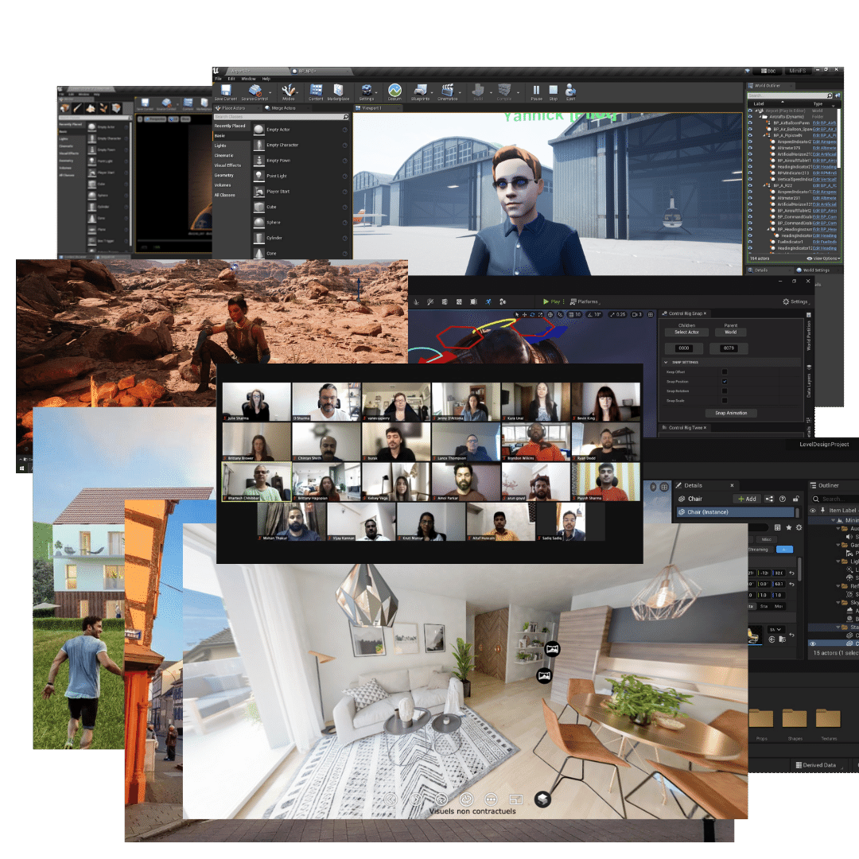Click the Search Classes field
Viewport: 859px width, 859px height.
click(281, 117)
